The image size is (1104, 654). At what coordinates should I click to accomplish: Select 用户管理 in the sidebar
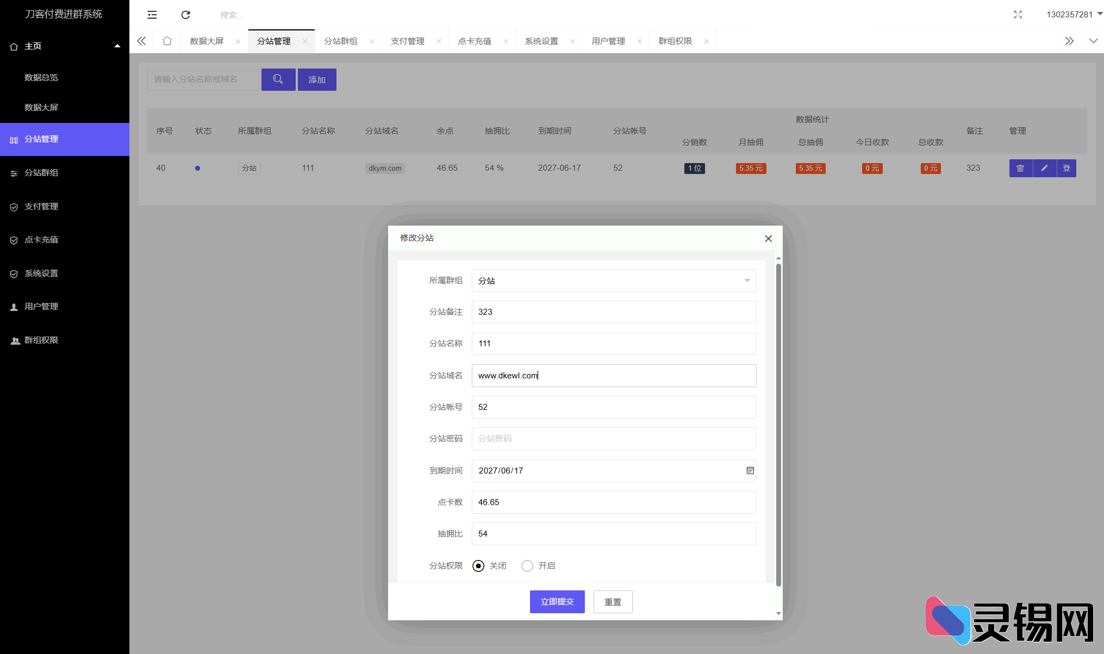coord(40,306)
